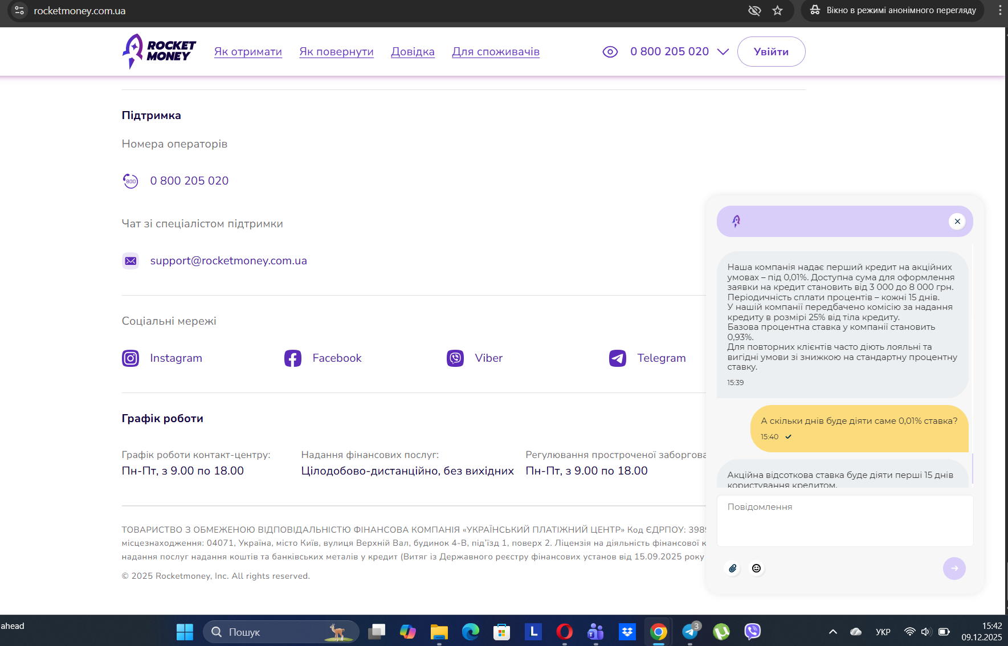Select the user message about 0,01% ставка
The height and width of the screenshot is (646, 1008).
click(859, 428)
